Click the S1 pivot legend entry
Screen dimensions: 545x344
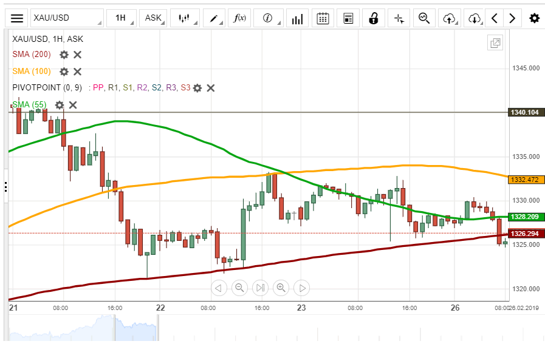point(128,87)
